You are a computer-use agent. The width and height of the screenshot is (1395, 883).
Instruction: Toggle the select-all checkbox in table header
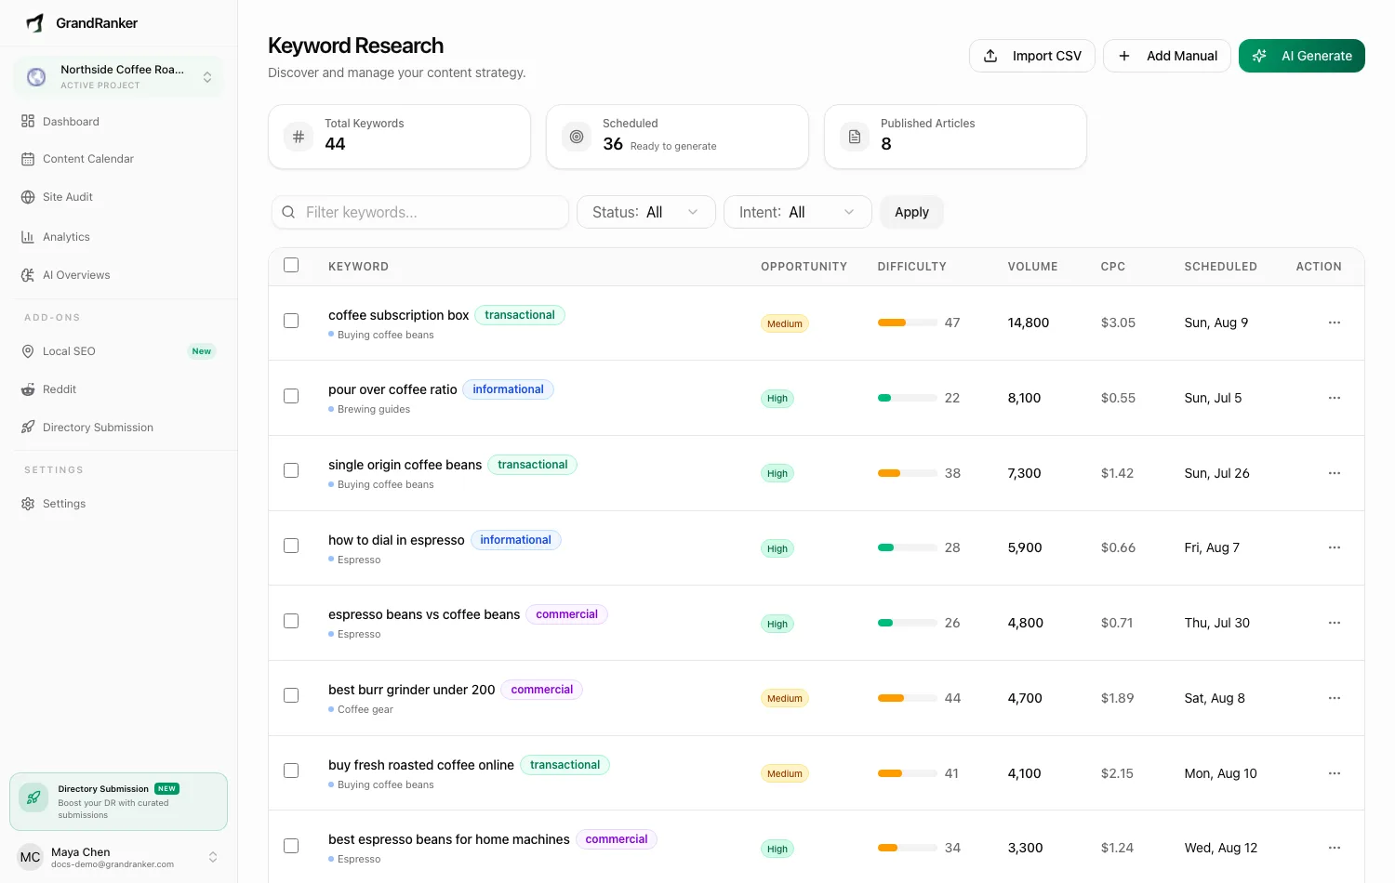point(291,265)
